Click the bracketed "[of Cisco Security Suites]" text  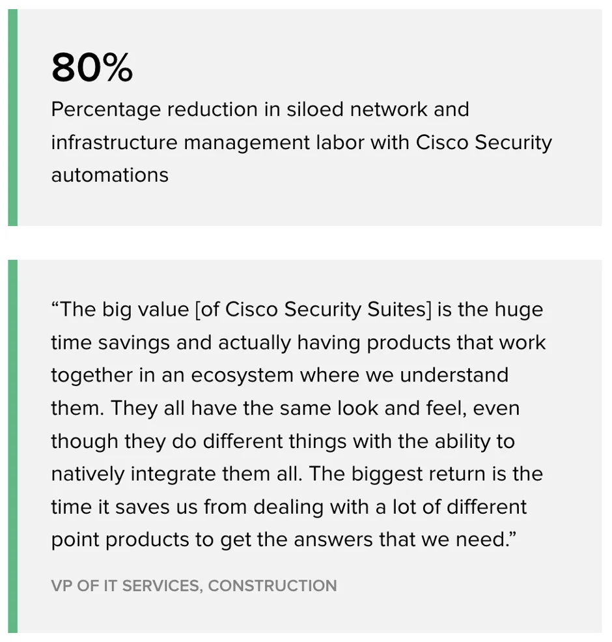pyautogui.click(x=313, y=309)
